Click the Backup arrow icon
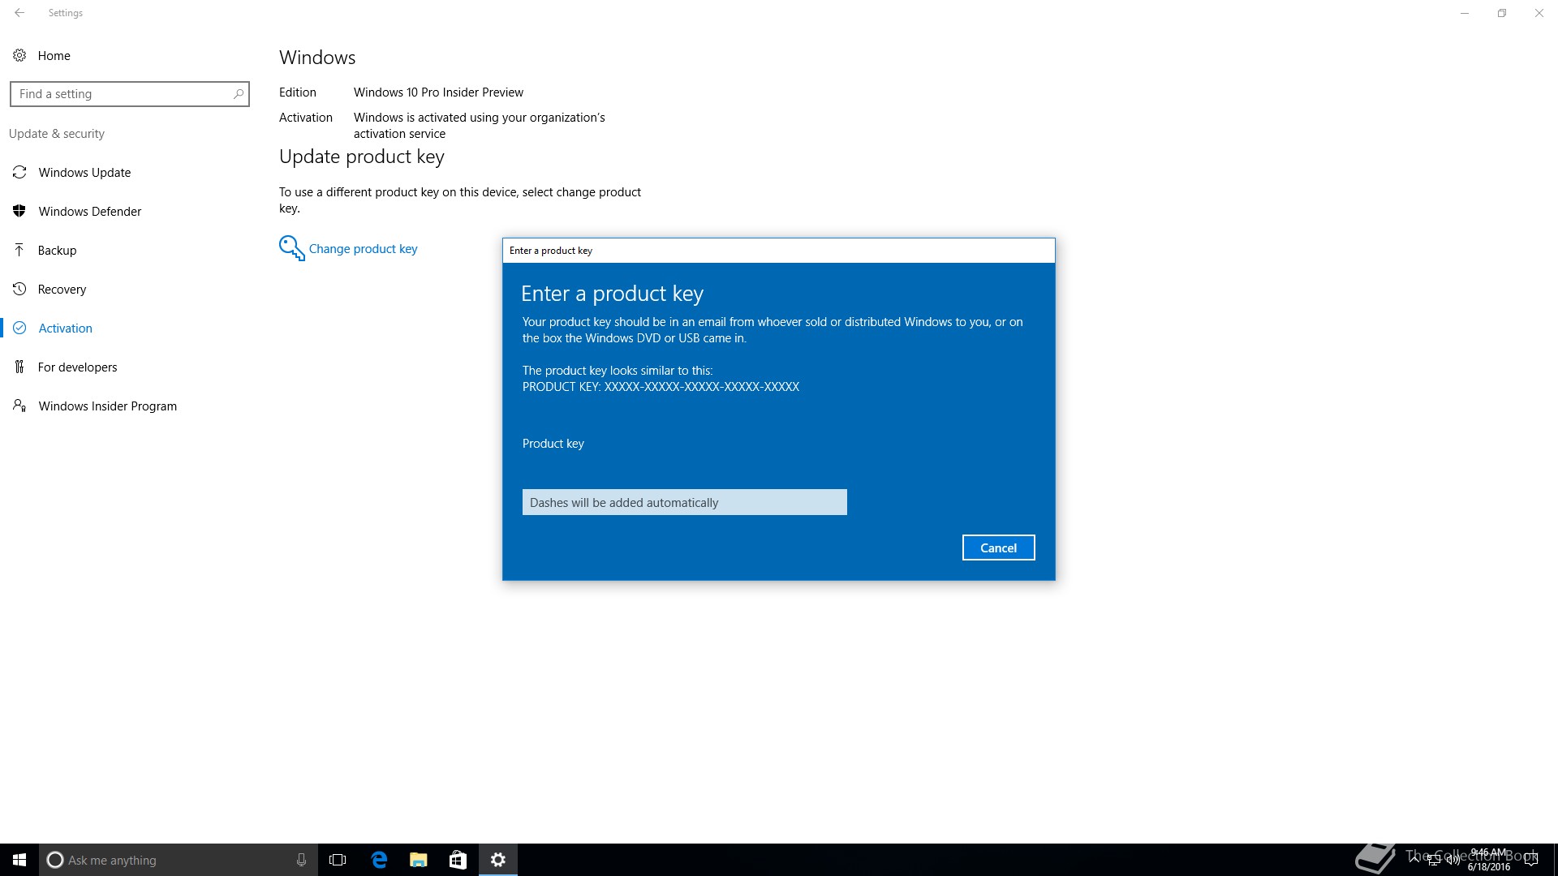 (19, 250)
